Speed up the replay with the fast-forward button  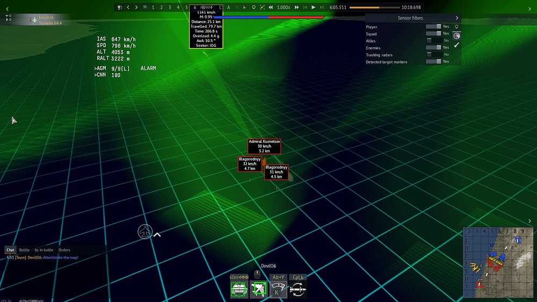tap(296, 7)
